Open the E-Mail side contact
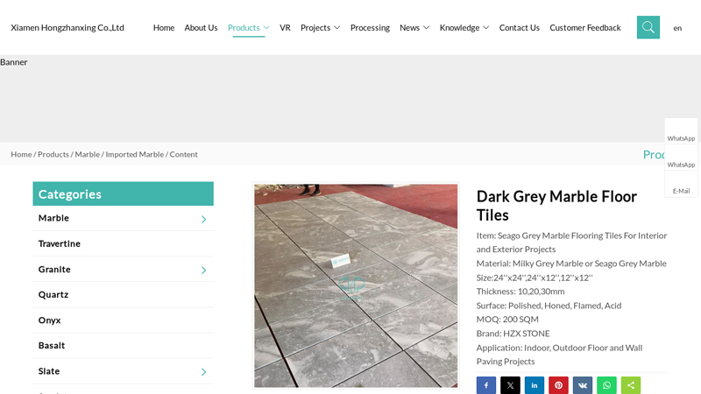 (x=681, y=185)
